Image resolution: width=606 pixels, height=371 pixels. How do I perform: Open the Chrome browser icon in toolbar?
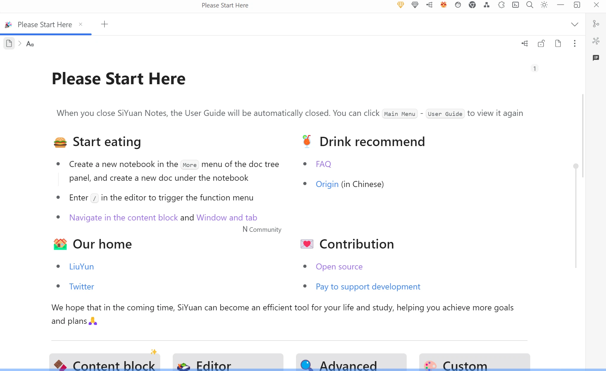[x=472, y=5]
